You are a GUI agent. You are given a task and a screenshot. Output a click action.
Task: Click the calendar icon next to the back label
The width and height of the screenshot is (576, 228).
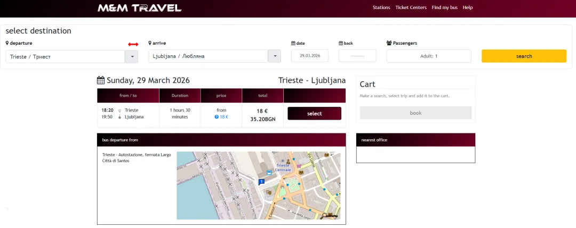[341, 43]
